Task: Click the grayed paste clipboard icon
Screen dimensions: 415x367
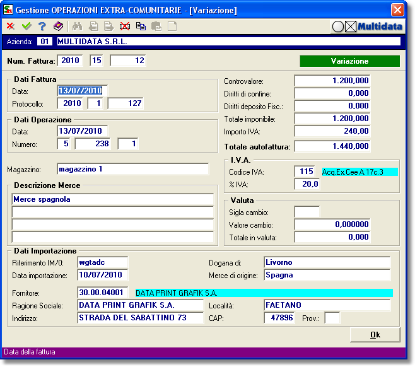Action: click(x=156, y=26)
